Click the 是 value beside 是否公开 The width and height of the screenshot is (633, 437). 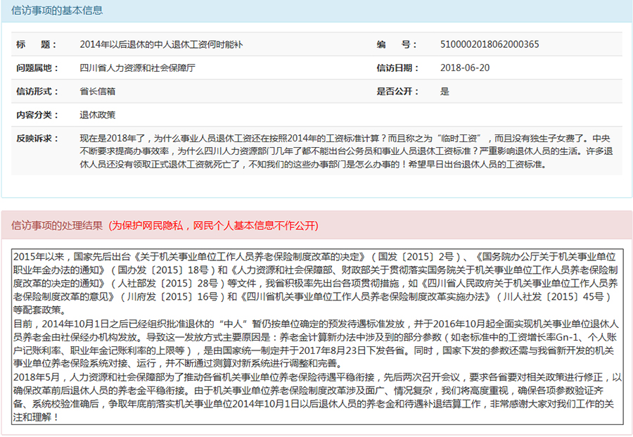(x=445, y=91)
